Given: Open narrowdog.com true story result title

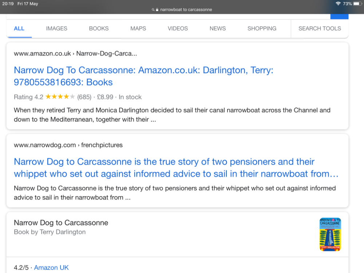Looking at the screenshot, I should pyautogui.click(x=176, y=167).
